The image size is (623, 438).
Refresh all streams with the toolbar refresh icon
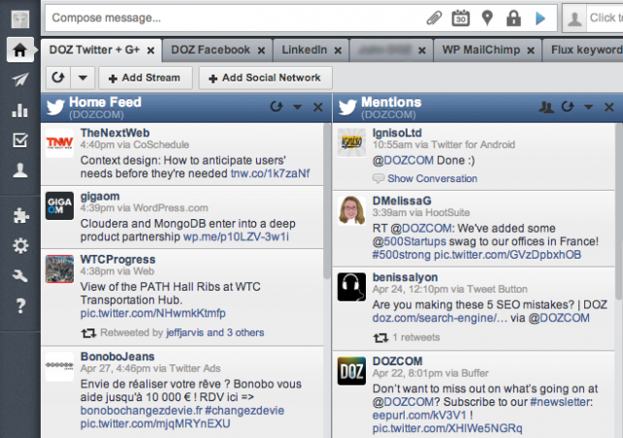(x=58, y=78)
